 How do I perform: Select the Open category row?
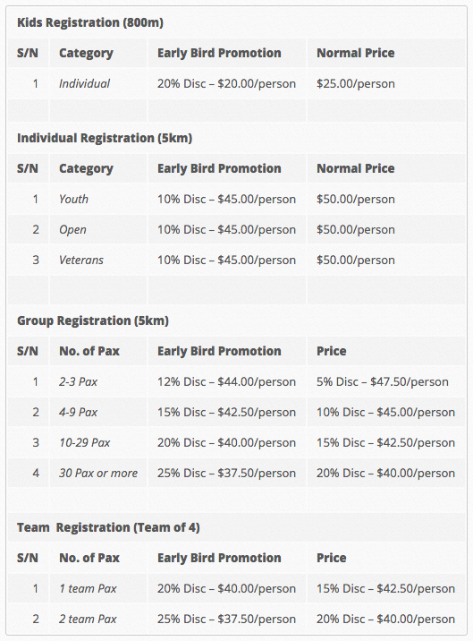(x=236, y=230)
